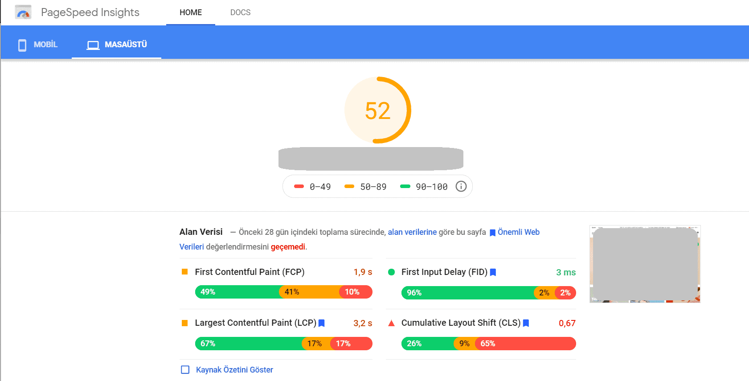Click the bookmark icon next to CLS
The height and width of the screenshot is (381, 749).
526,323
